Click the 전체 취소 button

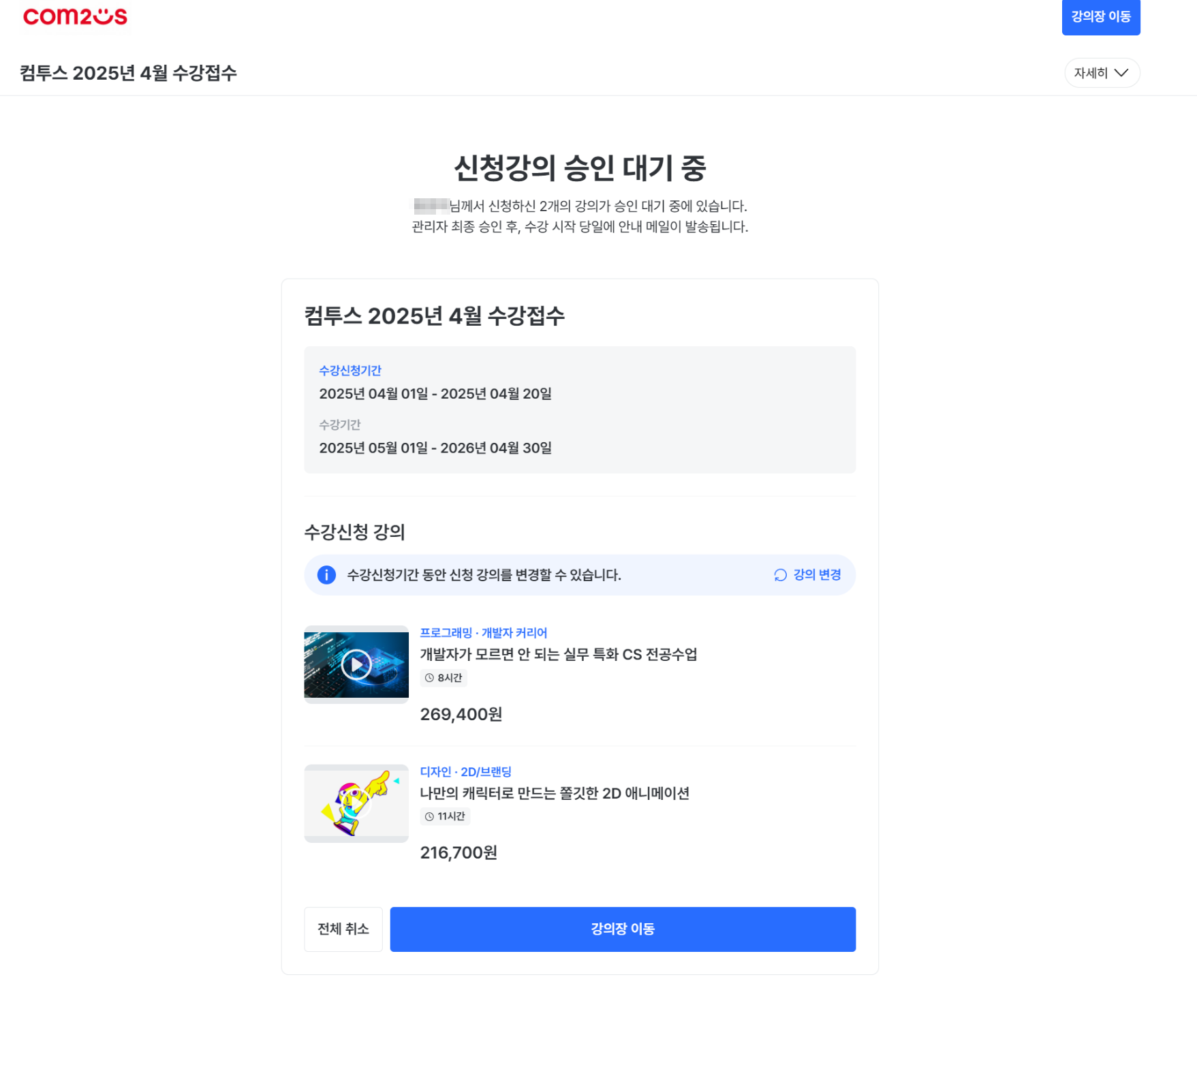pos(343,929)
